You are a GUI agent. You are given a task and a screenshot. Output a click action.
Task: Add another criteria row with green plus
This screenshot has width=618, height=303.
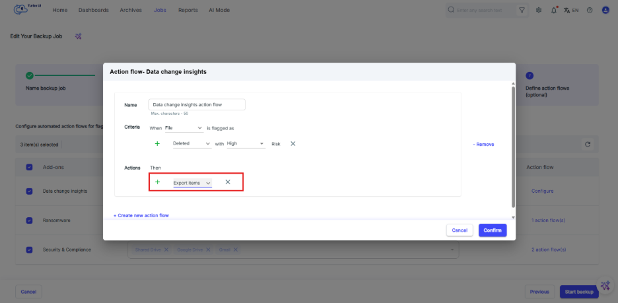click(x=157, y=143)
